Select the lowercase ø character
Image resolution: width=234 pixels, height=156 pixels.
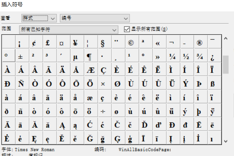pyautogui.click(x=119, y=110)
